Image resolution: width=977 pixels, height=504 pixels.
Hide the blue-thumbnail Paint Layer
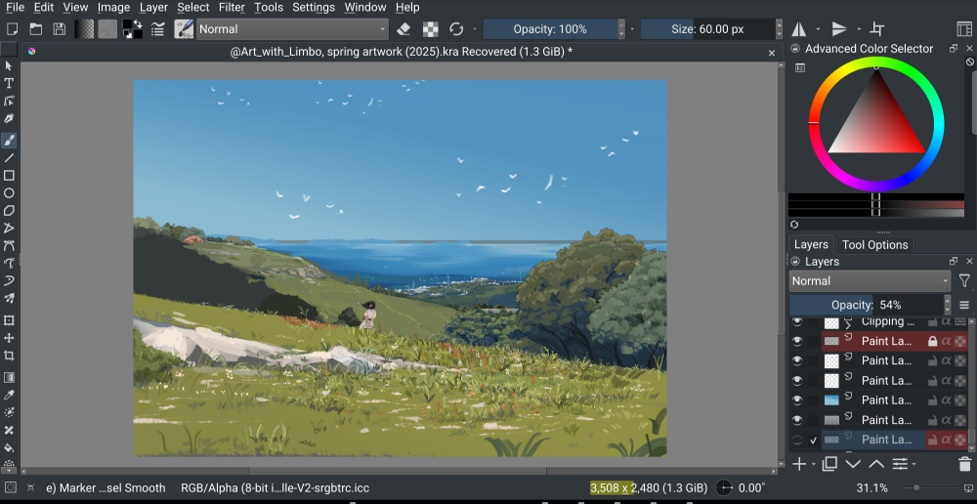click(x=797, y=399)
